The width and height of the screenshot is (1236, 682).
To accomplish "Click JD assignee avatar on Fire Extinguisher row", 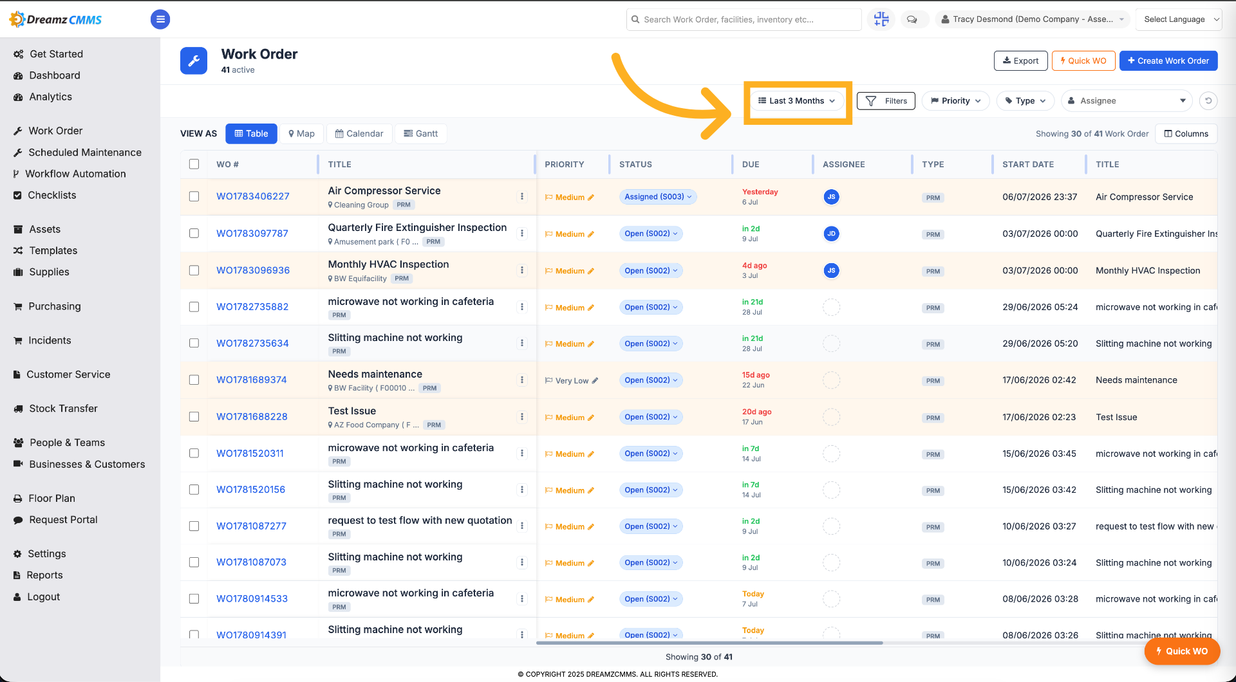I will (x=831, y=234).
